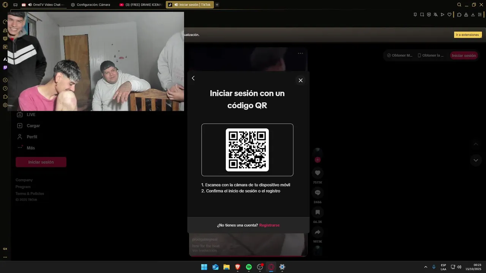Viewport: 486px width, 273px height.
Task: Click the GX icon at sidebar bottom
Action: (x=5, y=249)
